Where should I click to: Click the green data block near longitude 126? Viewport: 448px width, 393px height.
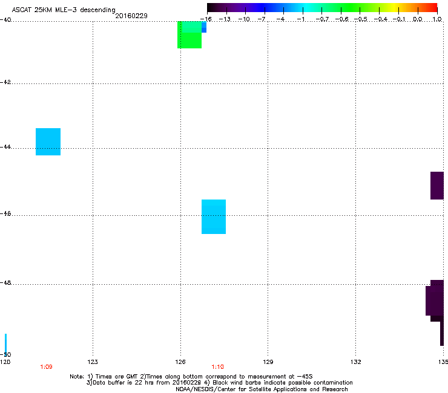(189, 35)
